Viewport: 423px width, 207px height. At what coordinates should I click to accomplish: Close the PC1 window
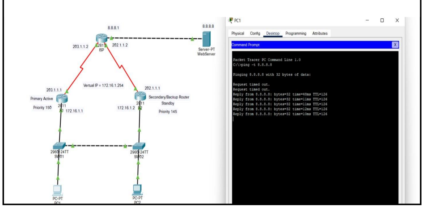tap(397, 21)
